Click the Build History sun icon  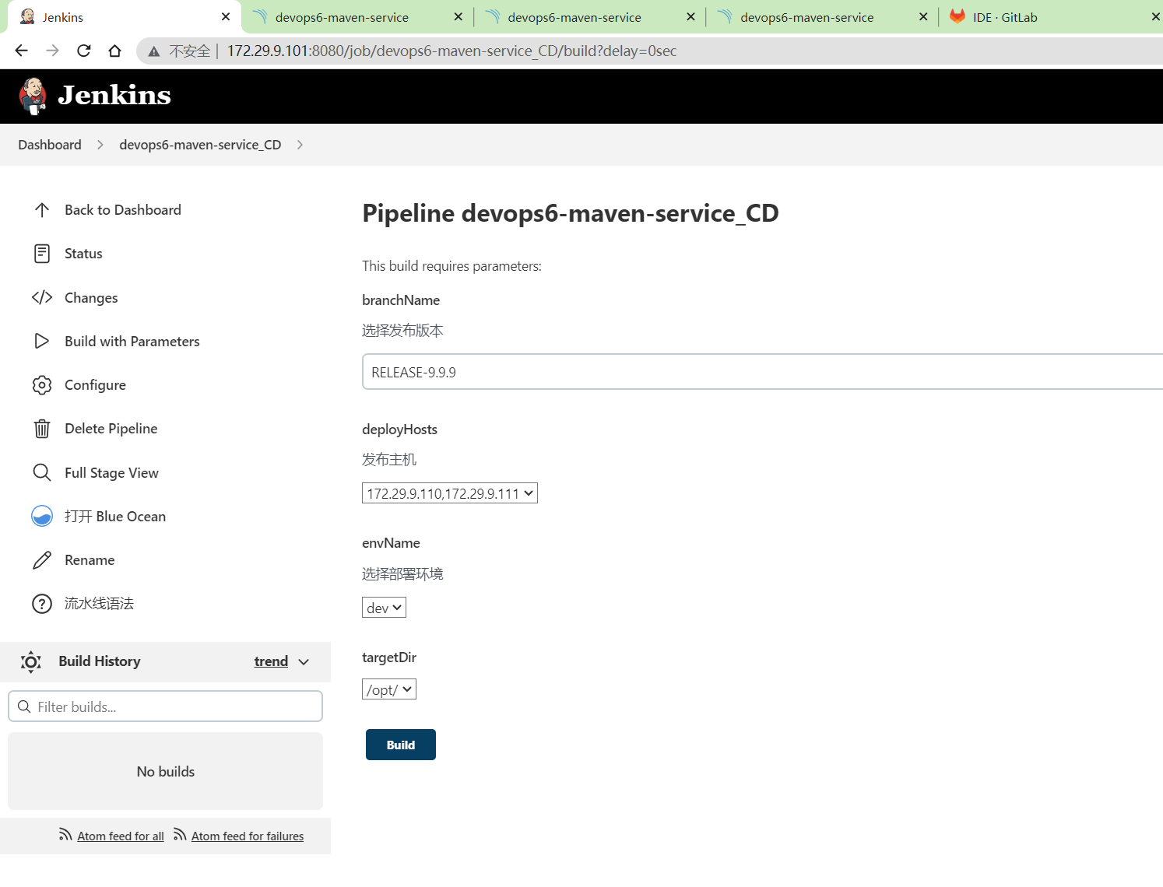tap(31, 661)
